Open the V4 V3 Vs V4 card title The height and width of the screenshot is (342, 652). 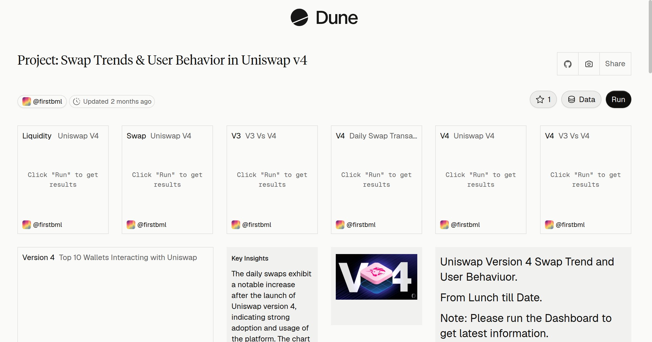[567, 136]
